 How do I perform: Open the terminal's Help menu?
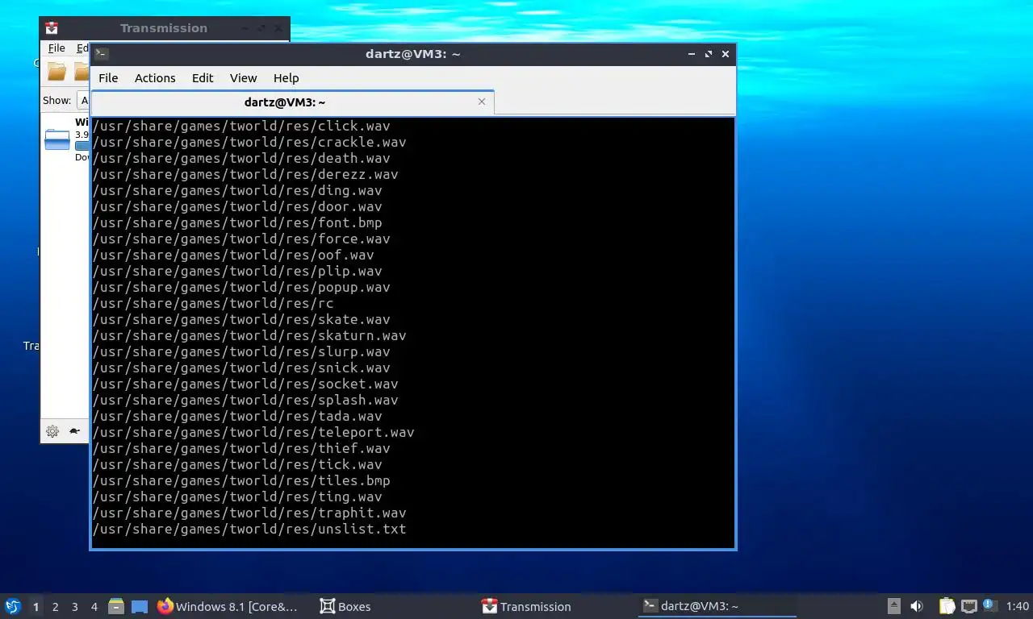286,78
